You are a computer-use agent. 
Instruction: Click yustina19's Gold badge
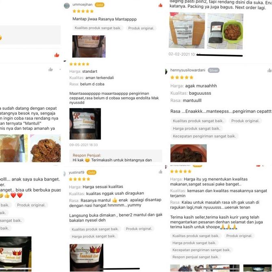click(91, 172)
